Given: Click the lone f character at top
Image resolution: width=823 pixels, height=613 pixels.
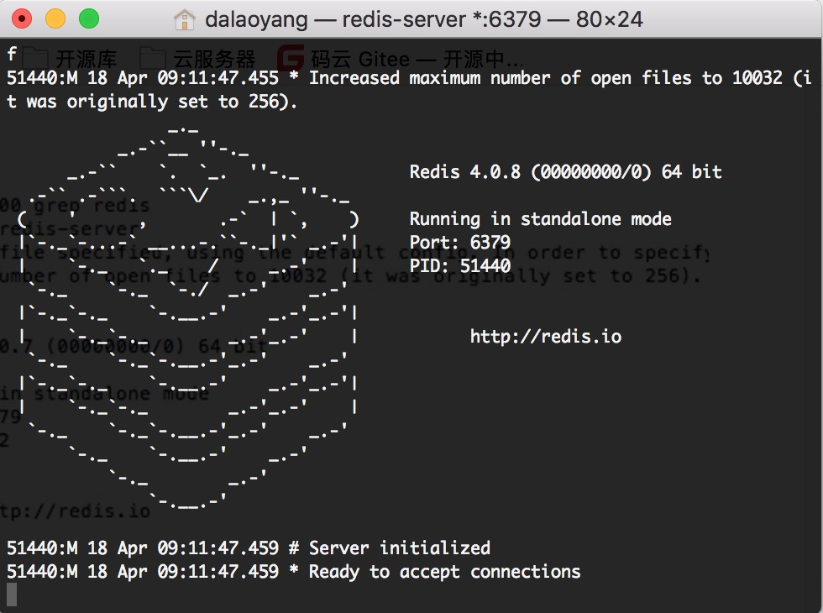Looking at the screenshot, I should 12,54.
